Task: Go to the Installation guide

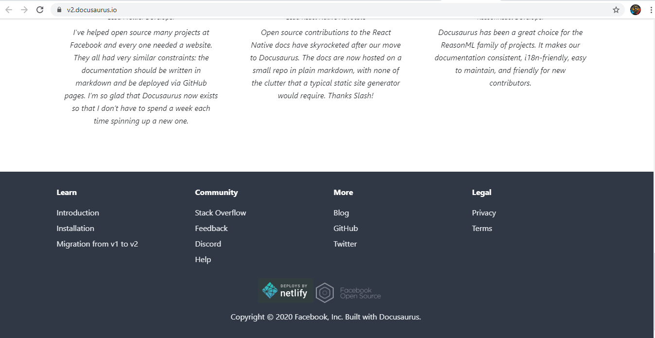Action: [75, 228]
